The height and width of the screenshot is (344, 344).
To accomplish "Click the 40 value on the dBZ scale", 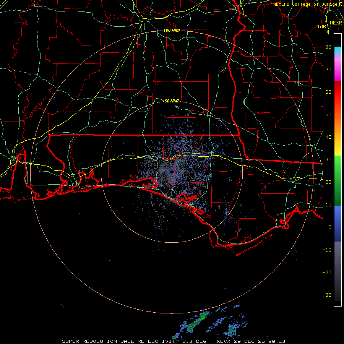I will coord(328,137).
